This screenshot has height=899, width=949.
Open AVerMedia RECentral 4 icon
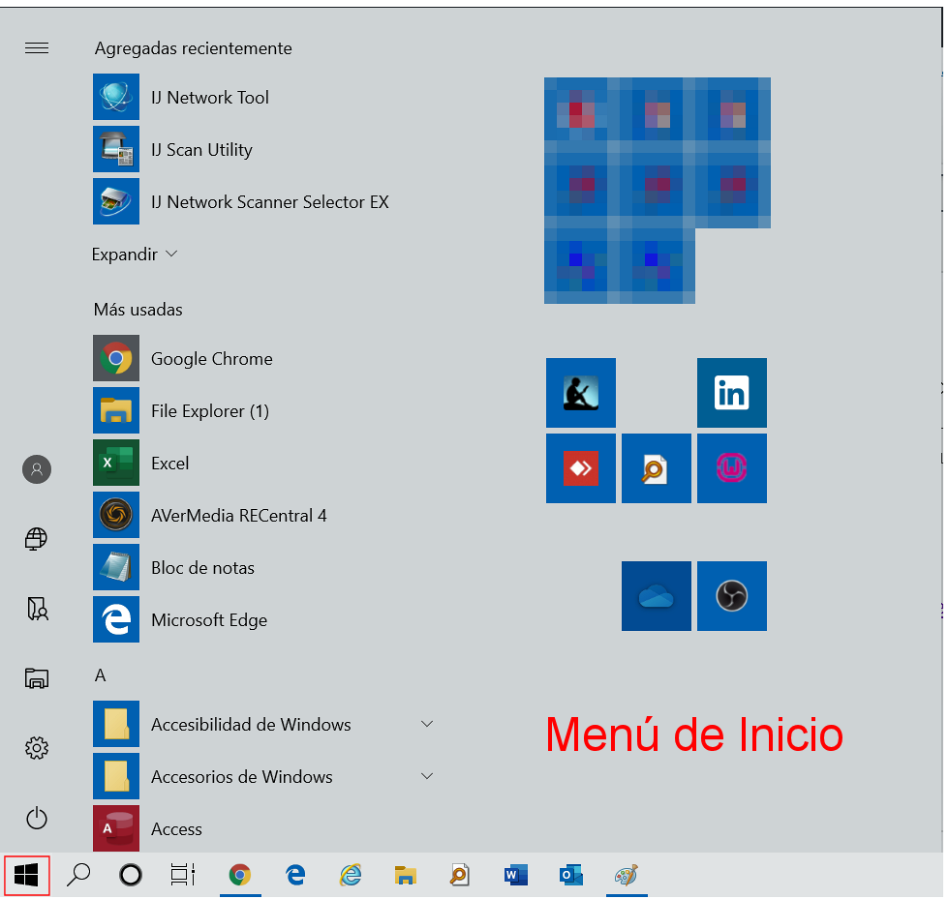[x=116, y=515]
